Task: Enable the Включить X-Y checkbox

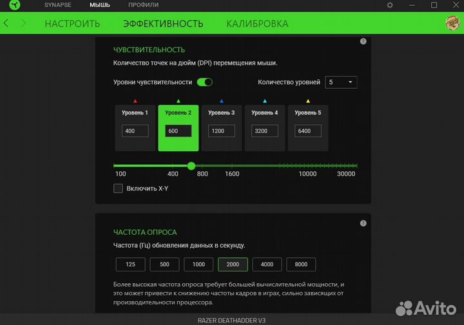Action: click(x=118, y=188)
